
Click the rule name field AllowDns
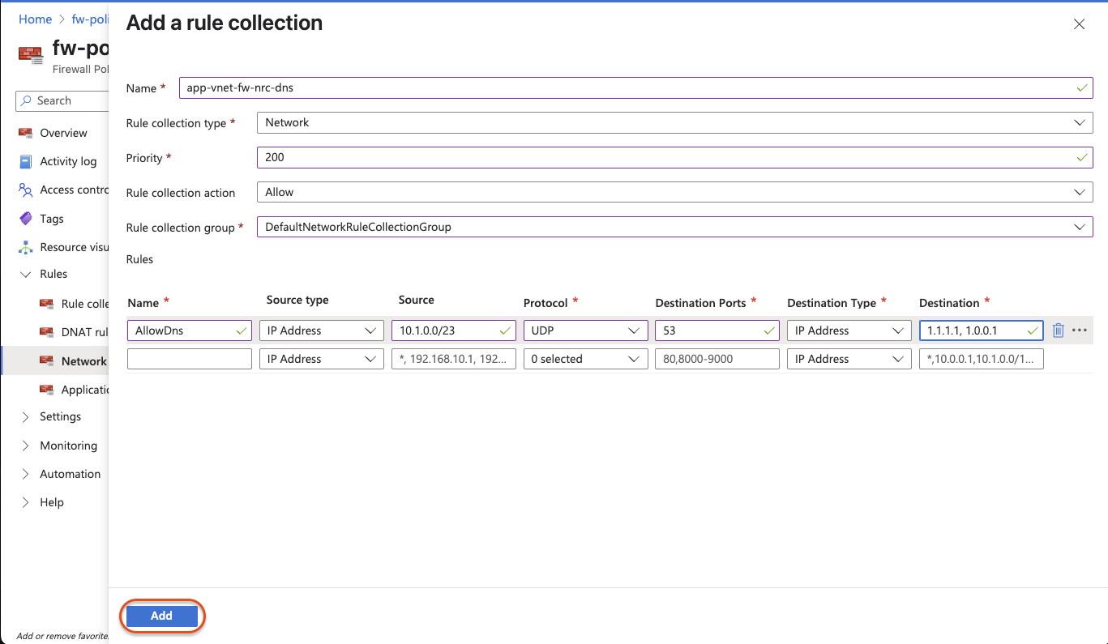(x=190, y=331)
